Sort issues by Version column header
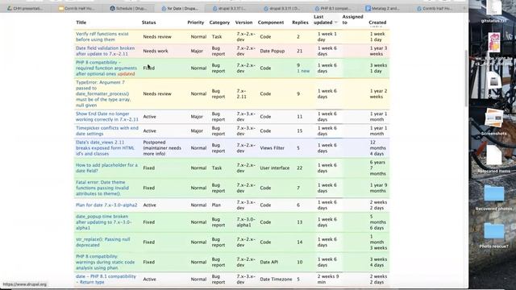 tap(243, 23)
